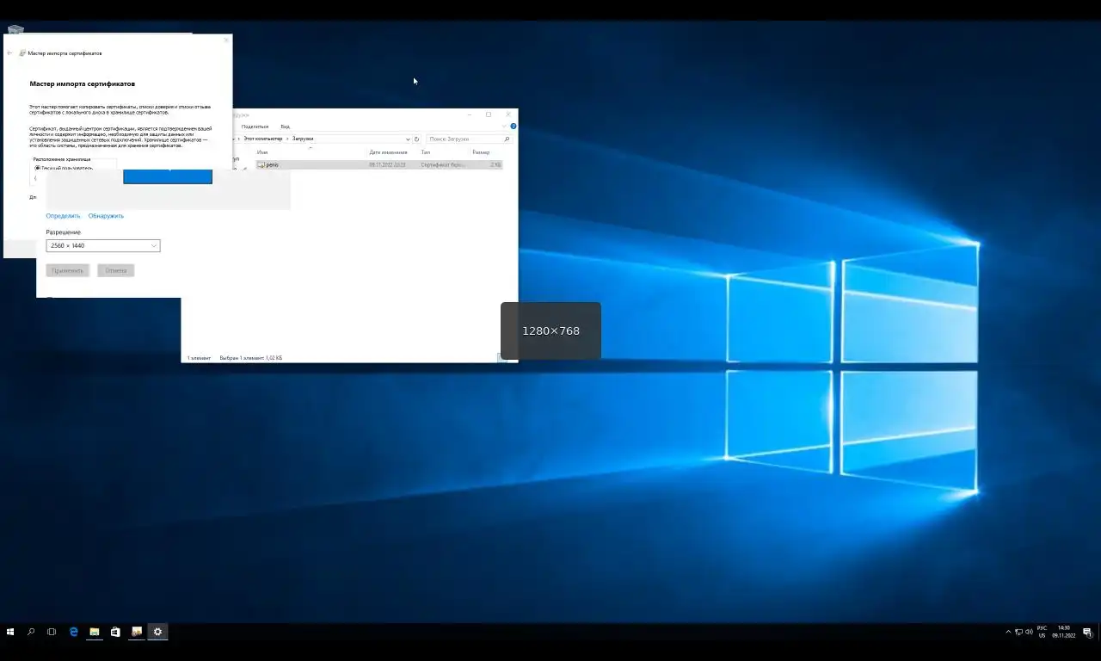Click the Обнаружить link
The width and height of the screenshot is (1101, 661).
tap(106, 216)
